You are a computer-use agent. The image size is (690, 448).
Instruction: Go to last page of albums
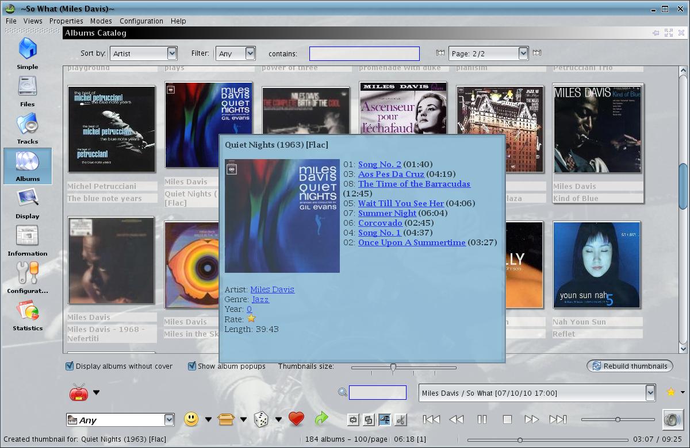pyautogui.click(x=537, y=53)
